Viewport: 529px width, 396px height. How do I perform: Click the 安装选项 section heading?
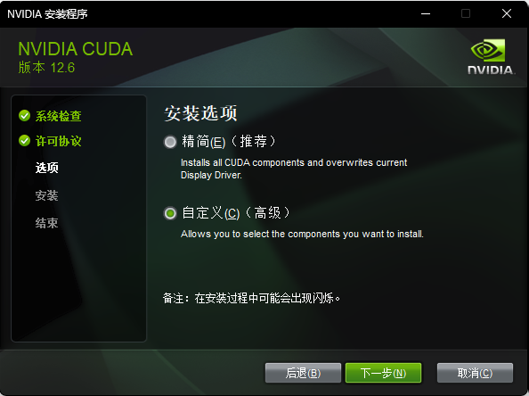click(x=200, y=113)
